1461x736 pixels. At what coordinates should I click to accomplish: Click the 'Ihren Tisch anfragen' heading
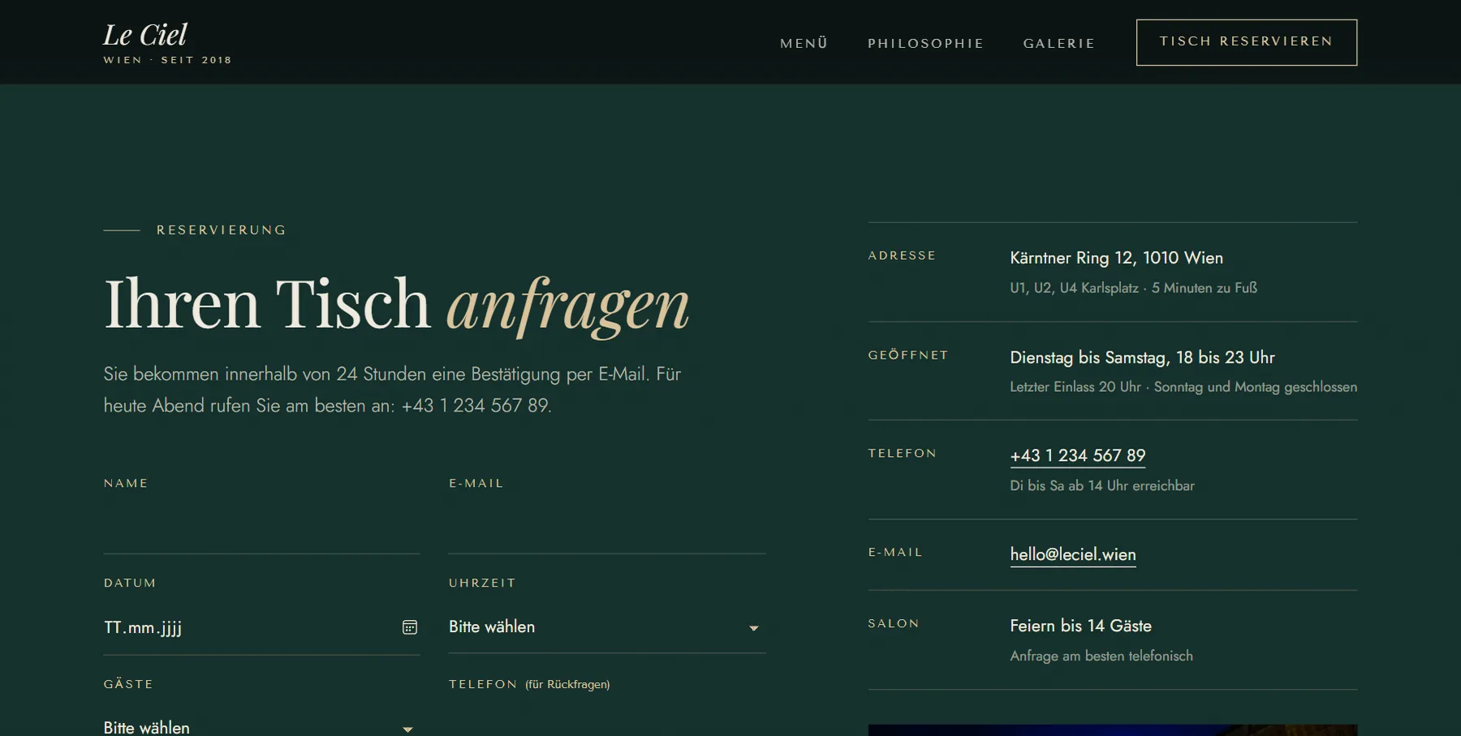396,304
